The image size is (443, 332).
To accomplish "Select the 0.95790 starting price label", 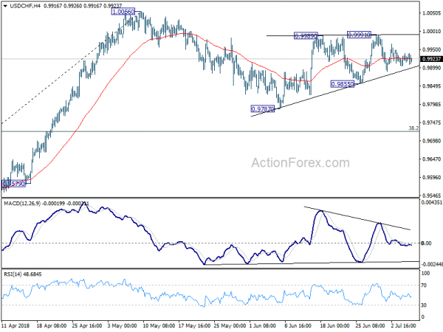I will point(13,184).
